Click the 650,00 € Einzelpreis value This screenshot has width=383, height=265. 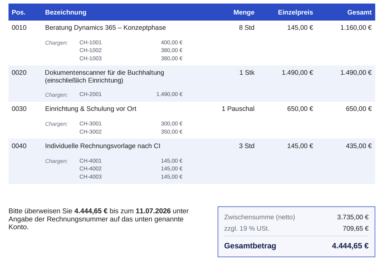(x=300, y=109)
